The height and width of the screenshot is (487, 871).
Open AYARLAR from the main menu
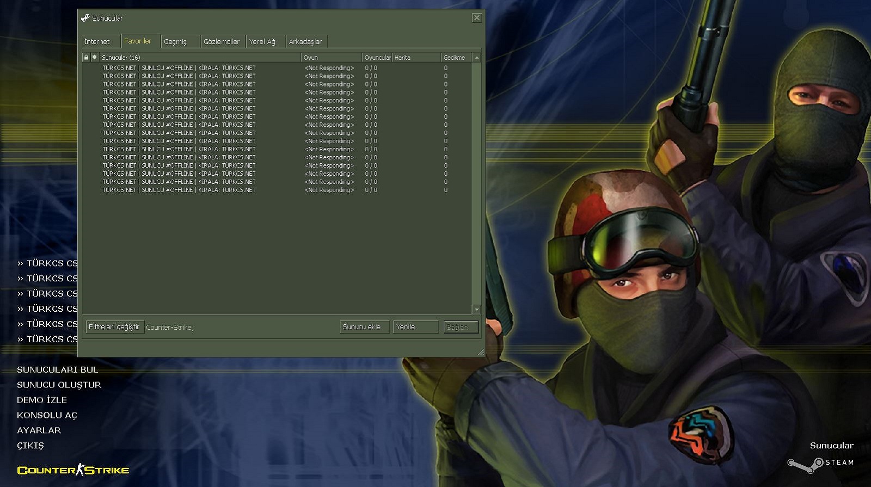pos(39,430)
